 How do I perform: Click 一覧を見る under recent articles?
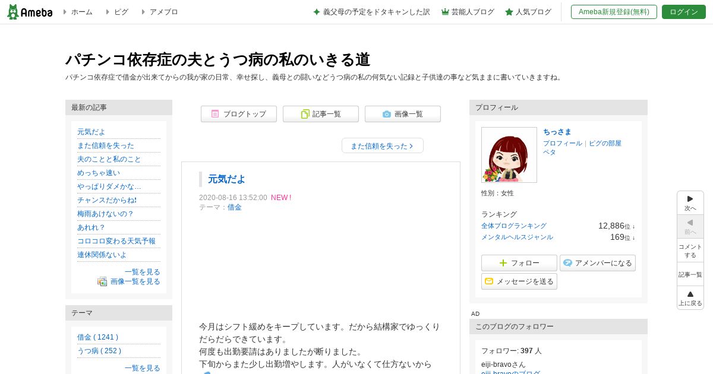pos(143,272)
